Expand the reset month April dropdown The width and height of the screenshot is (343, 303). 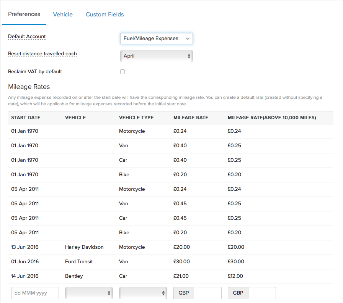(x=156, y=56)
